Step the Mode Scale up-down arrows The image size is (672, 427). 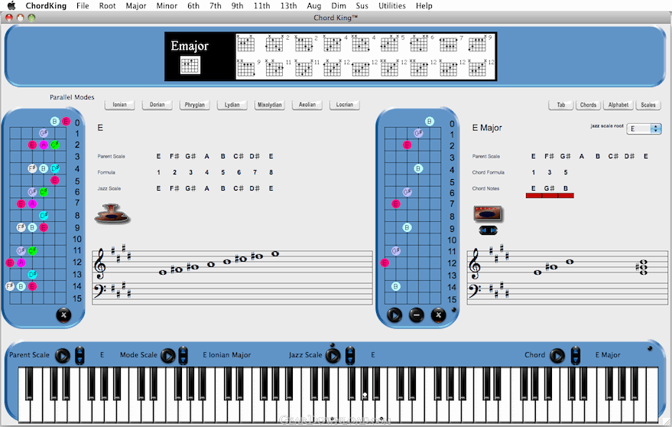pos(183,356)
